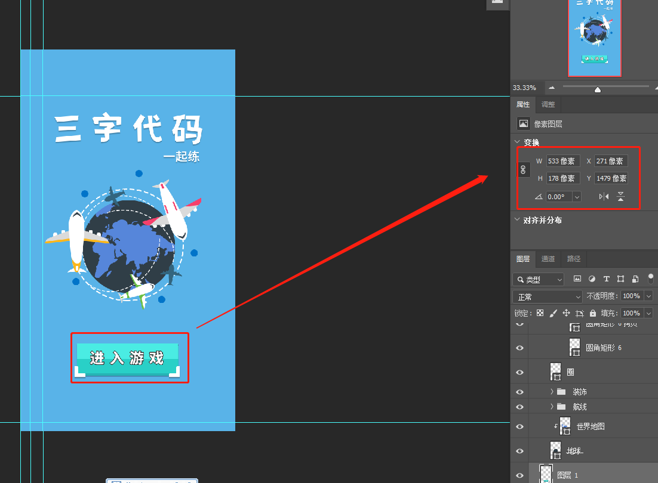
Task: Hide the 地球 layer
Action: tap(519, 451)
